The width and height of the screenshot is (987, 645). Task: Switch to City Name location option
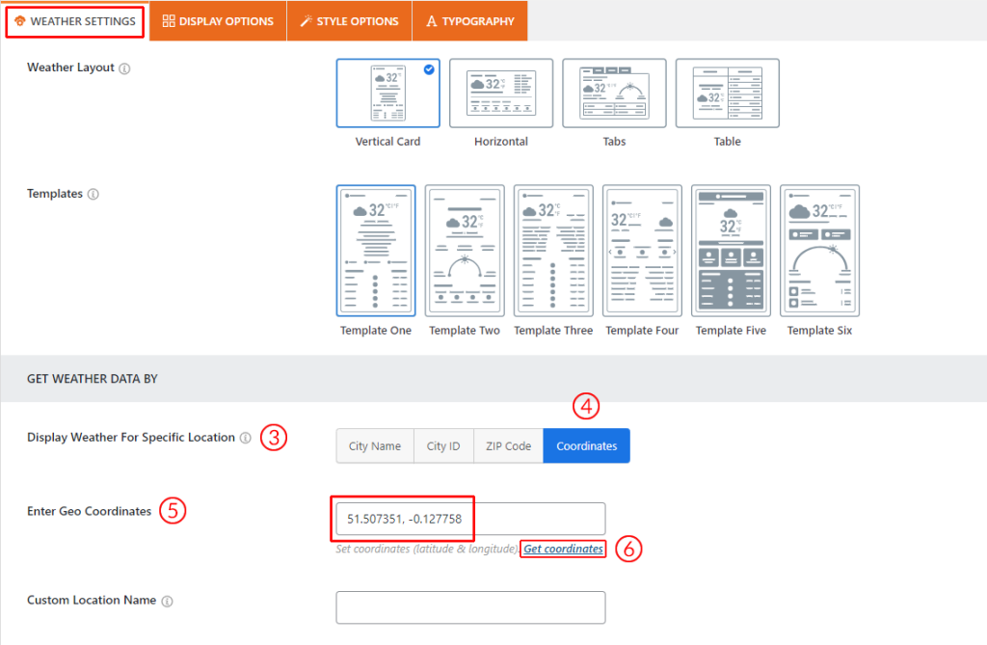coord(375,446)
